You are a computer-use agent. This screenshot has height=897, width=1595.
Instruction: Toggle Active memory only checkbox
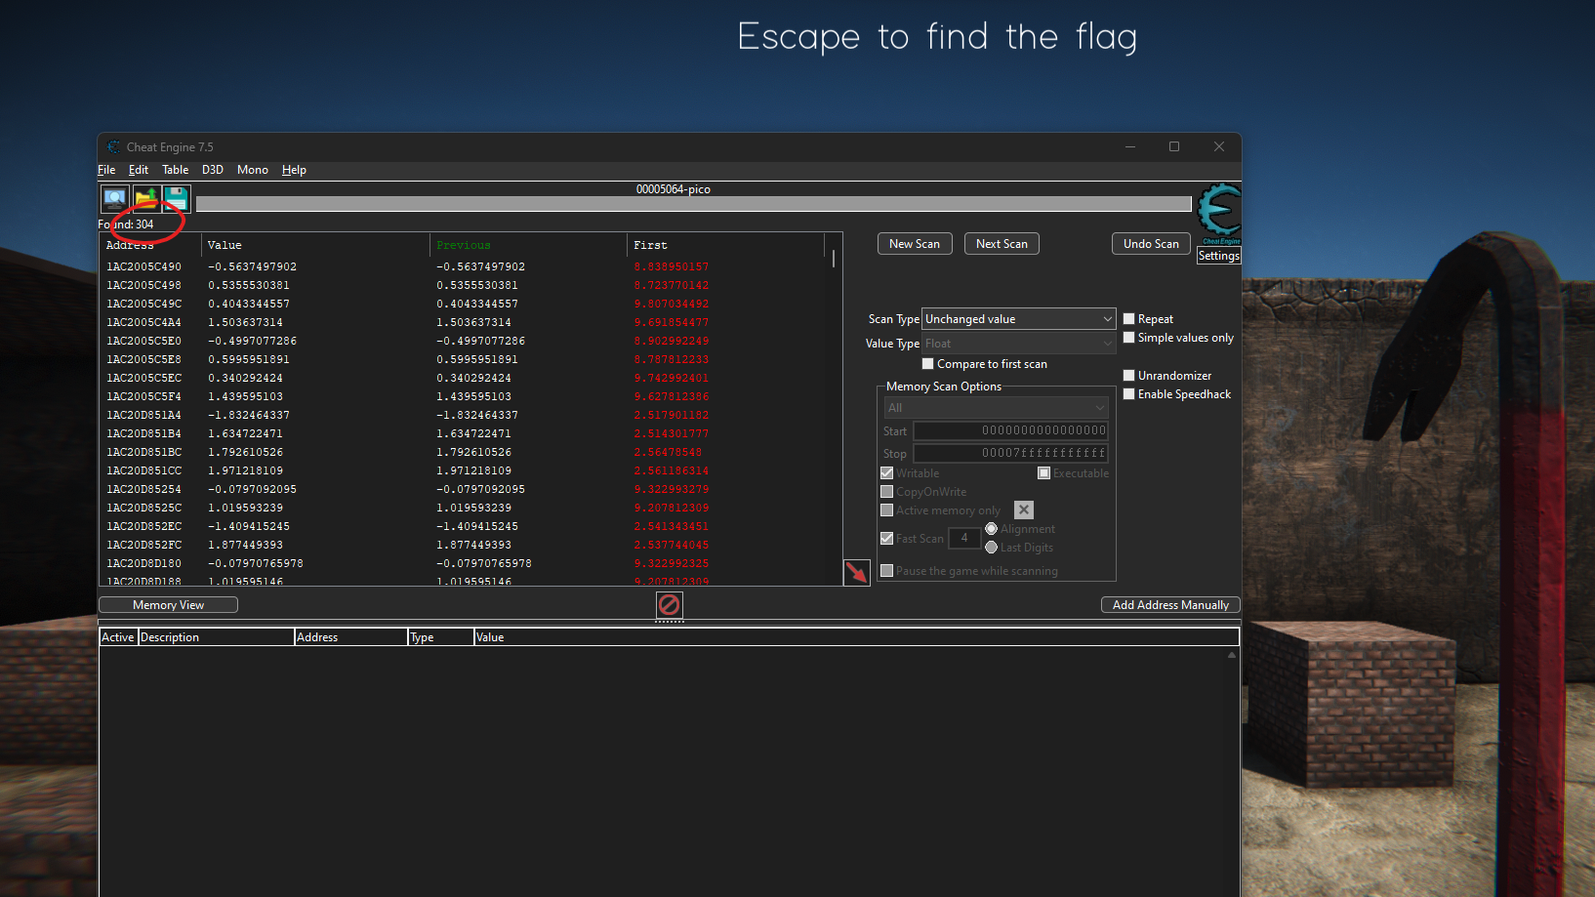(886, 510)
